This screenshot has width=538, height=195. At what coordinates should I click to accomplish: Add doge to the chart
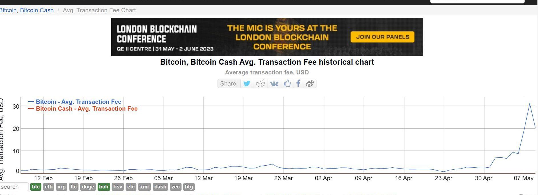88,187
